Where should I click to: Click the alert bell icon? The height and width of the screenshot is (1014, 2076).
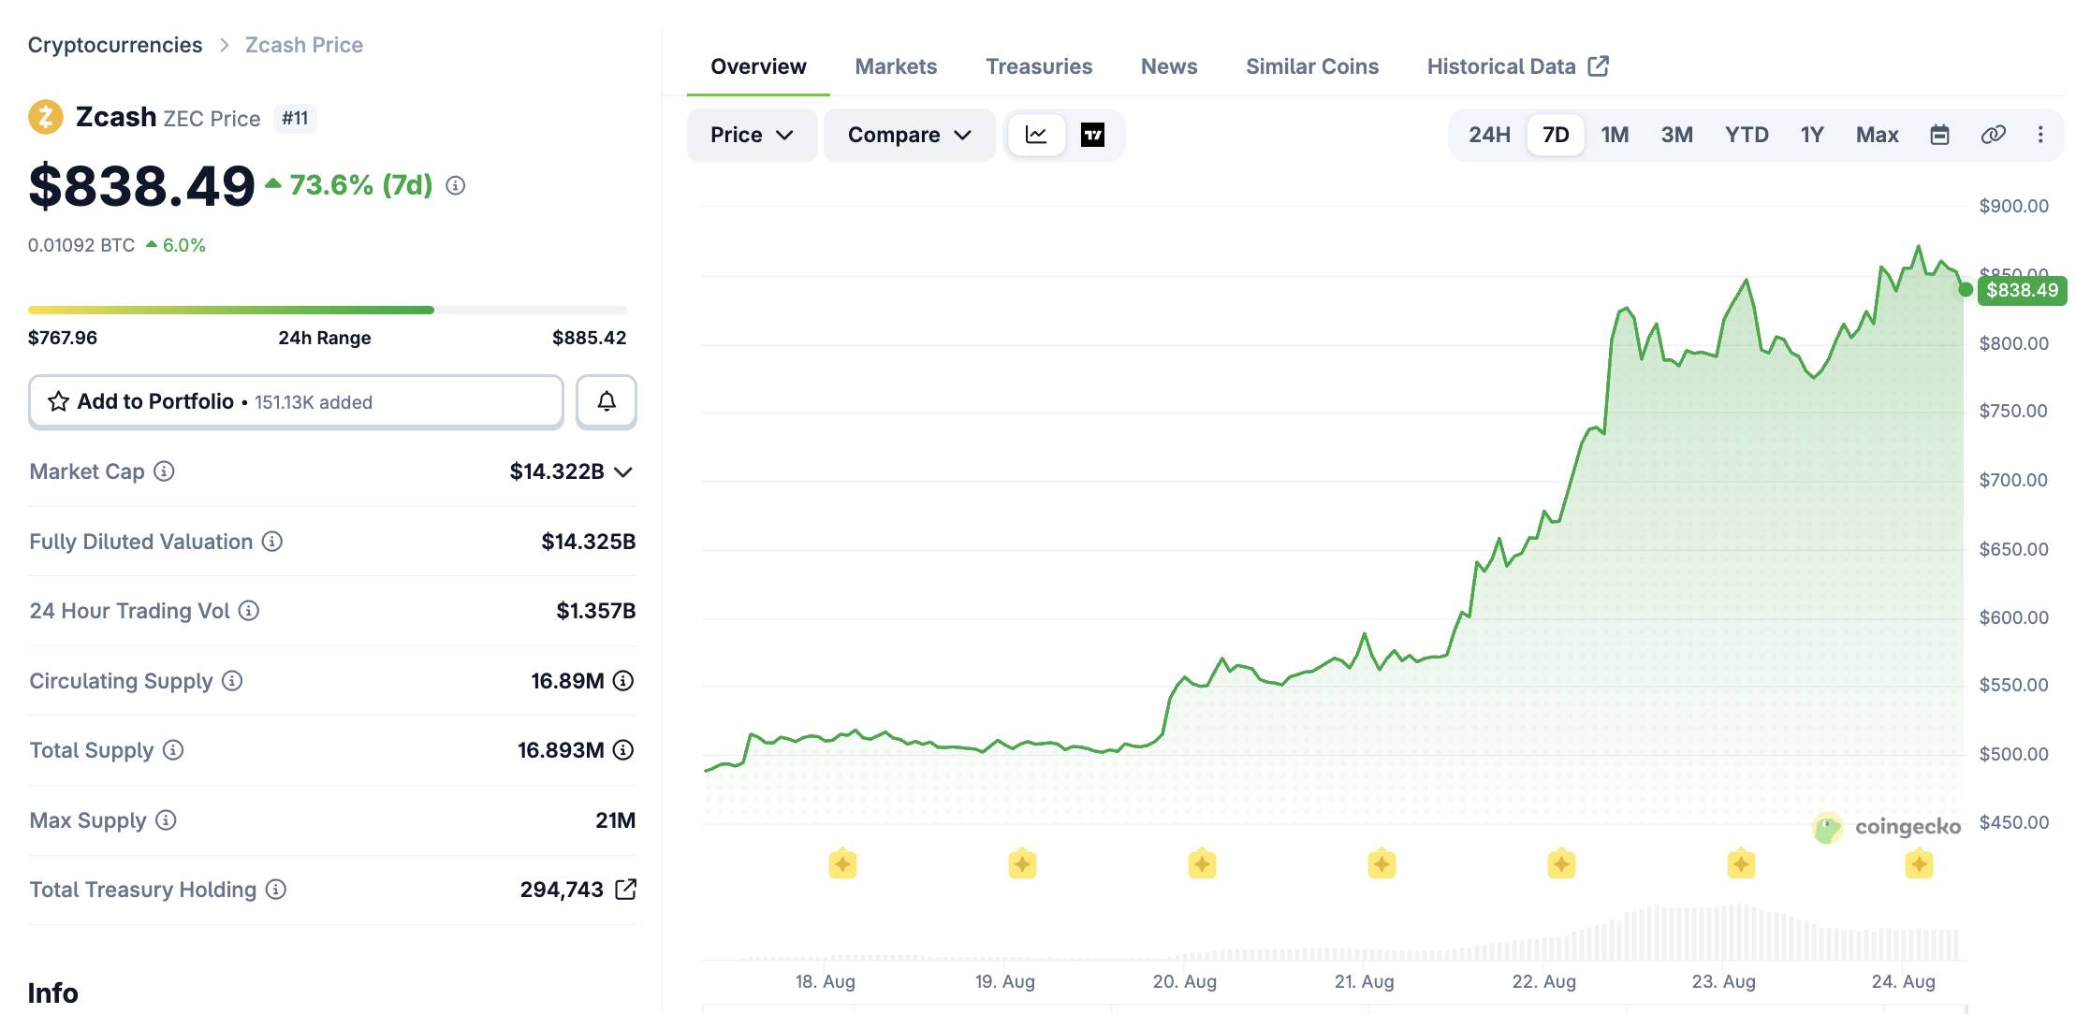click(x=607, y=401)
